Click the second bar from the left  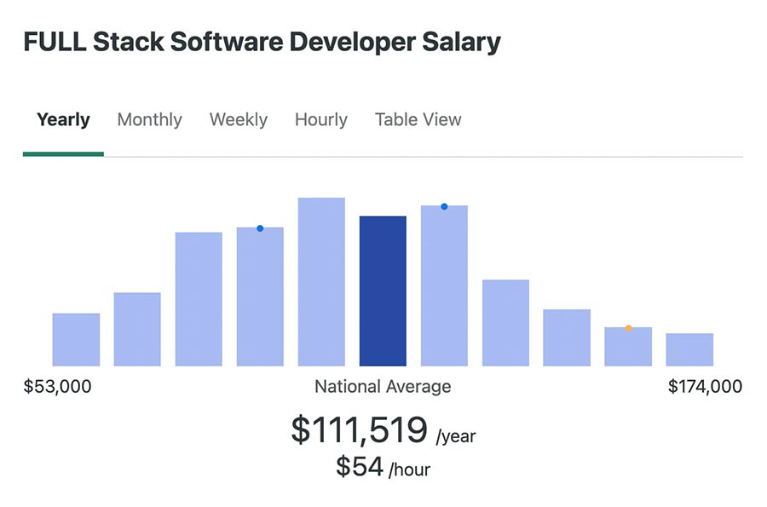(137, 331)
